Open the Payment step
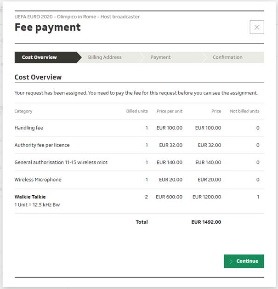The height and width of the screenshot is (289, 278). [x=160, y=57]
